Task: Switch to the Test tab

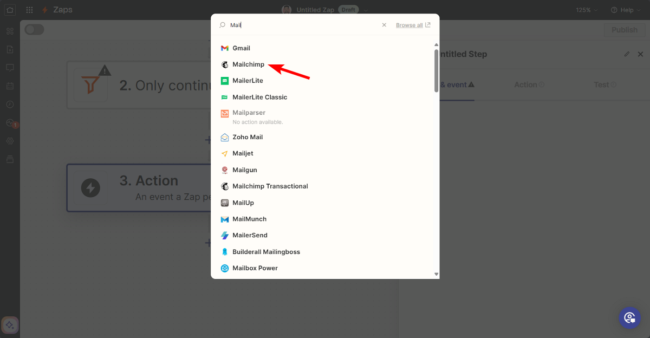Action: coord(605,85)
